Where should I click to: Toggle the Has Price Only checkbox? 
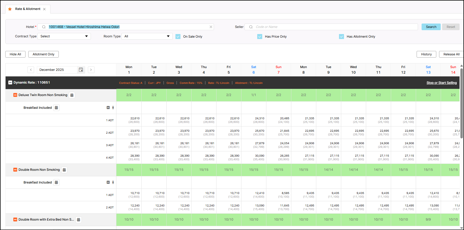(260, 37)
